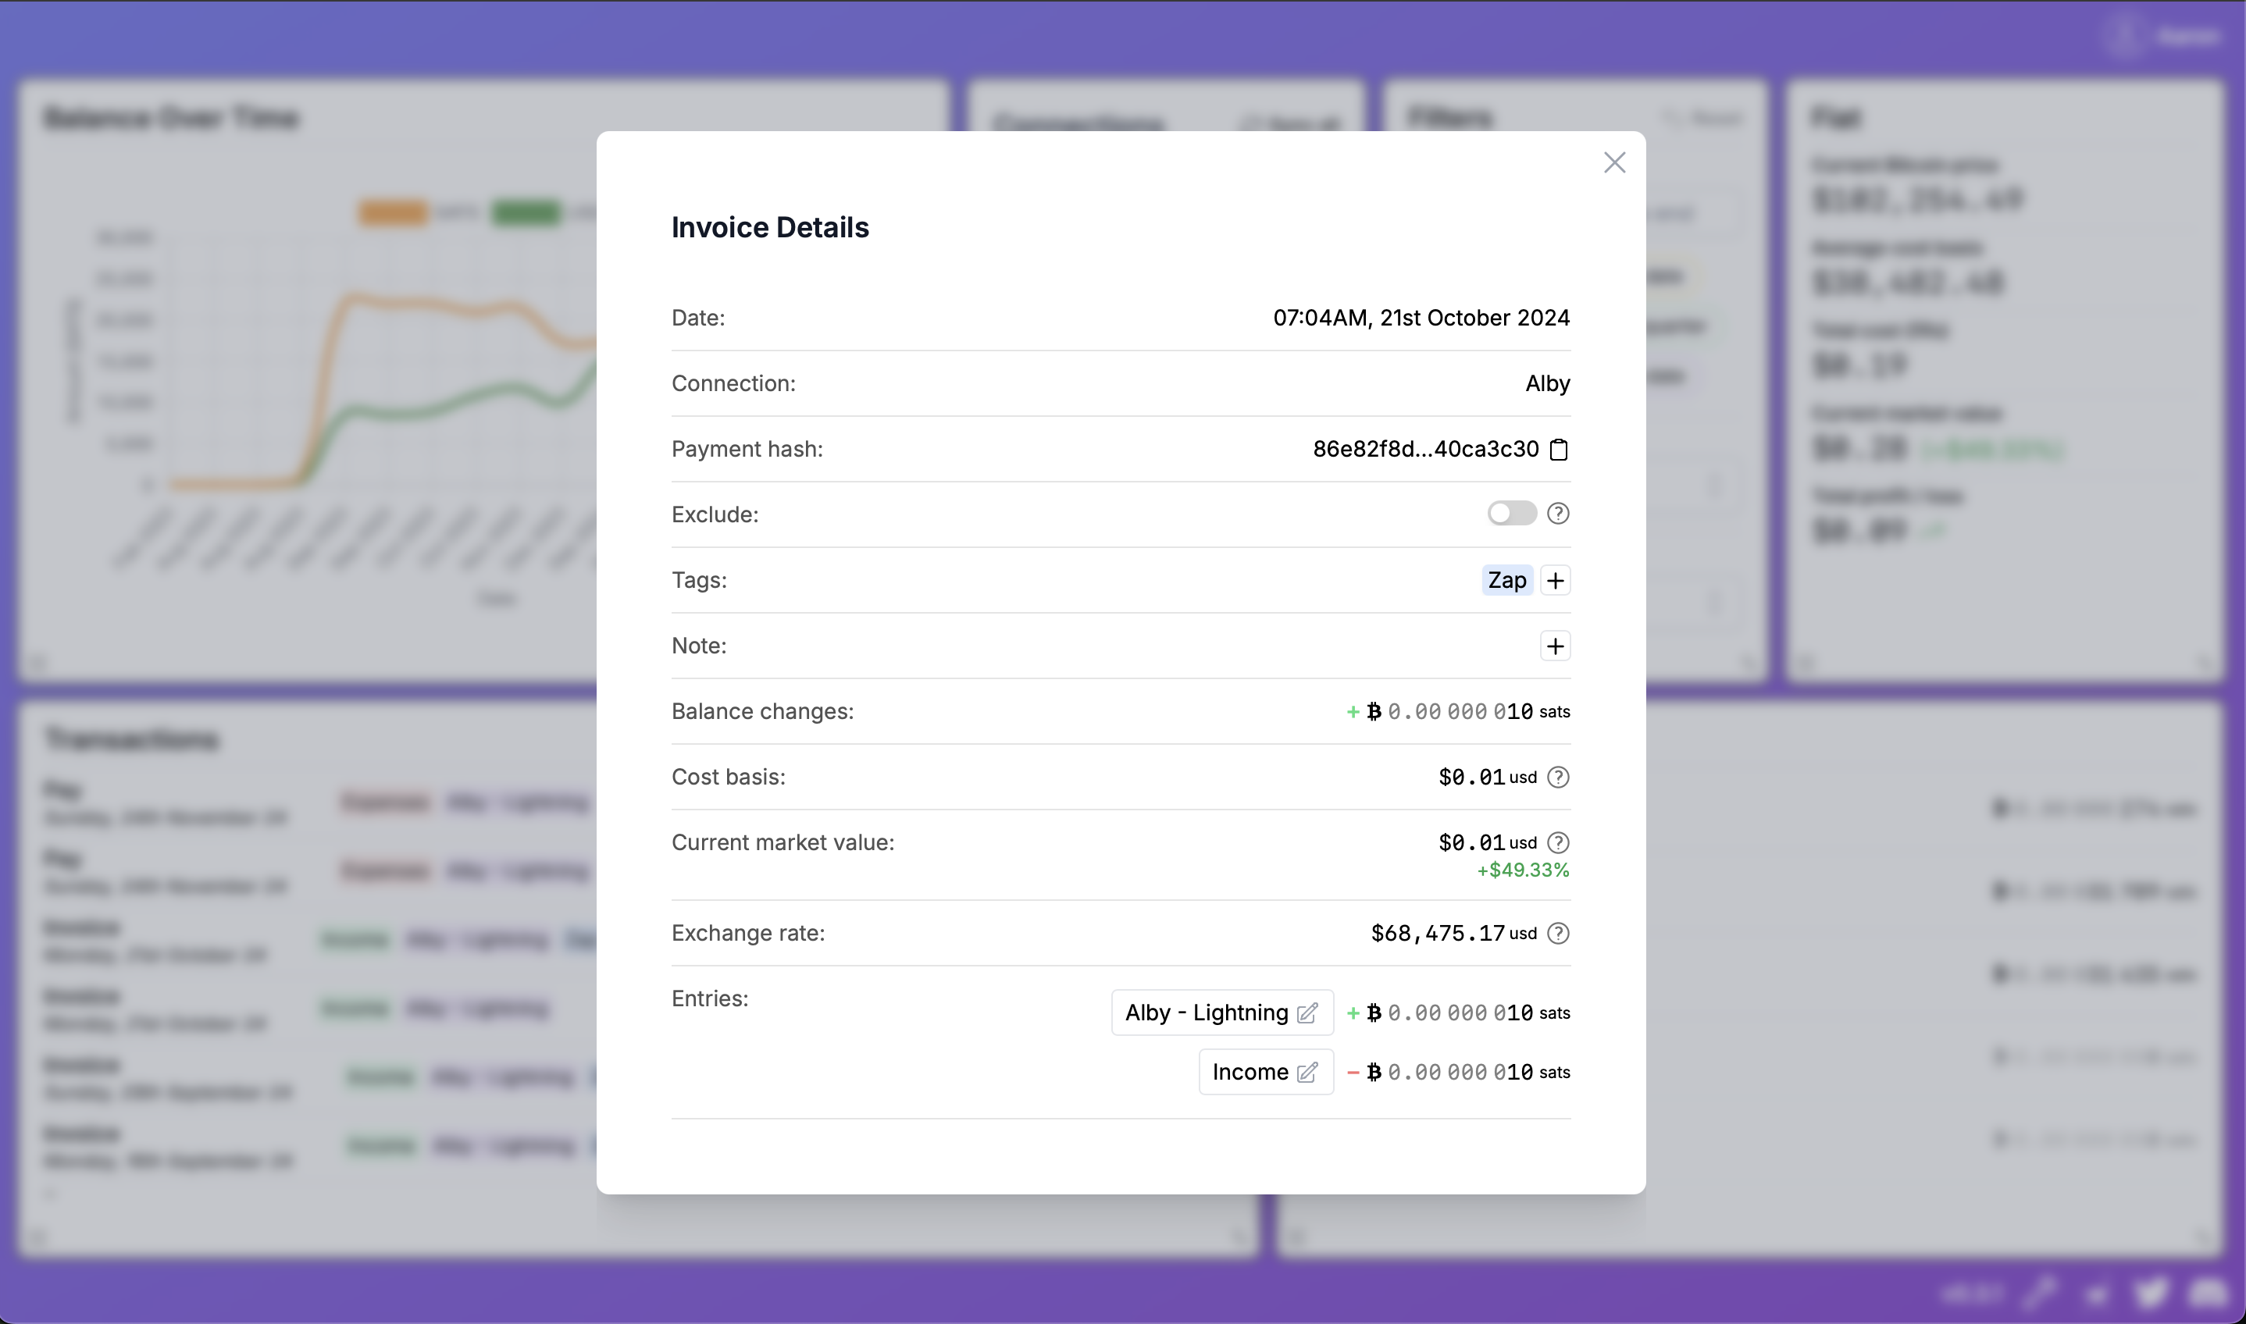Open the Exchange rate help tooltip
This screenshot has width=2246, height=1324.
pyautogui.click(x=1558, y=932)
